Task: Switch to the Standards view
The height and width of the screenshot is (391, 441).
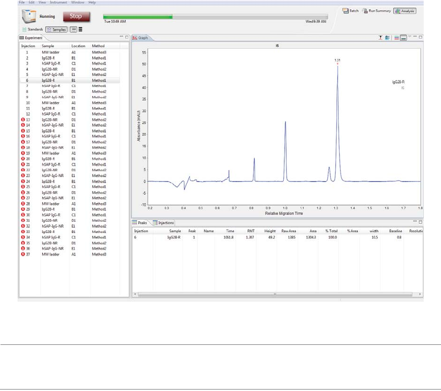Action: (x=33, y=29)
